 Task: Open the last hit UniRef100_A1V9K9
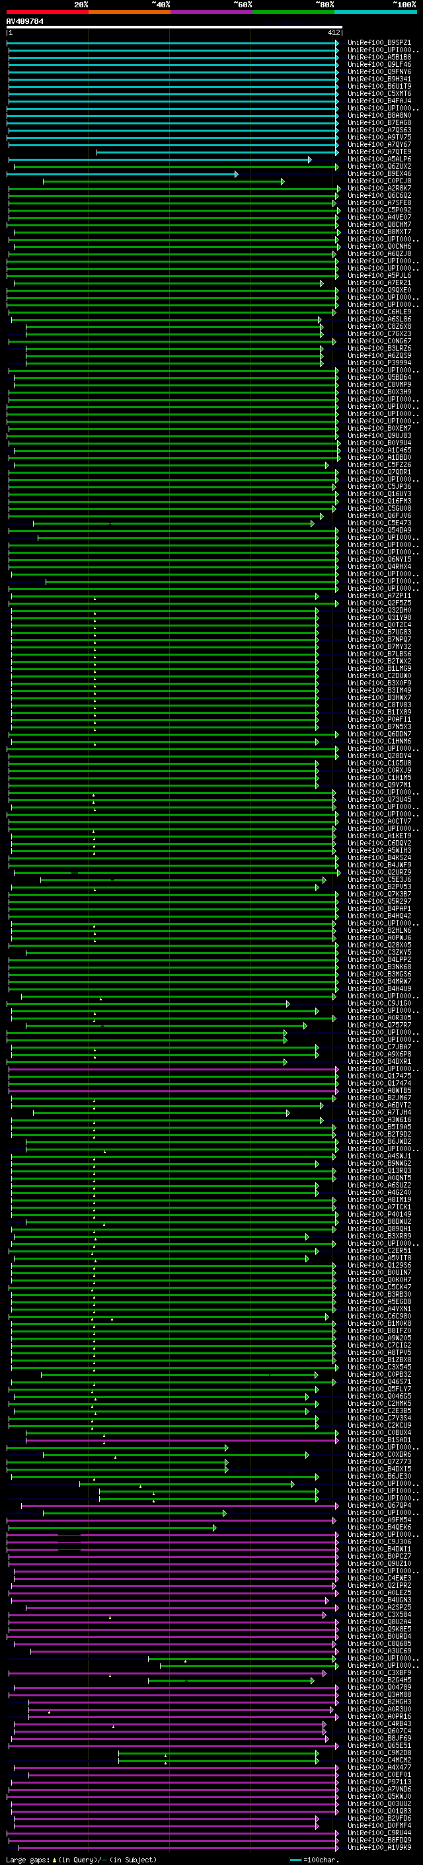coord(379,1847)
